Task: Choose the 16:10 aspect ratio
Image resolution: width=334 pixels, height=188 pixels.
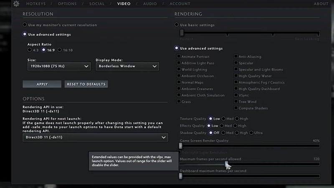Action: point(60,50)
